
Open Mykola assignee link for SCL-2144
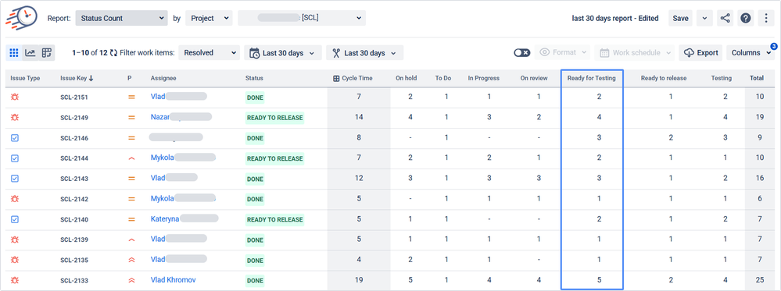pyautogui.click(x=163, y=158)
